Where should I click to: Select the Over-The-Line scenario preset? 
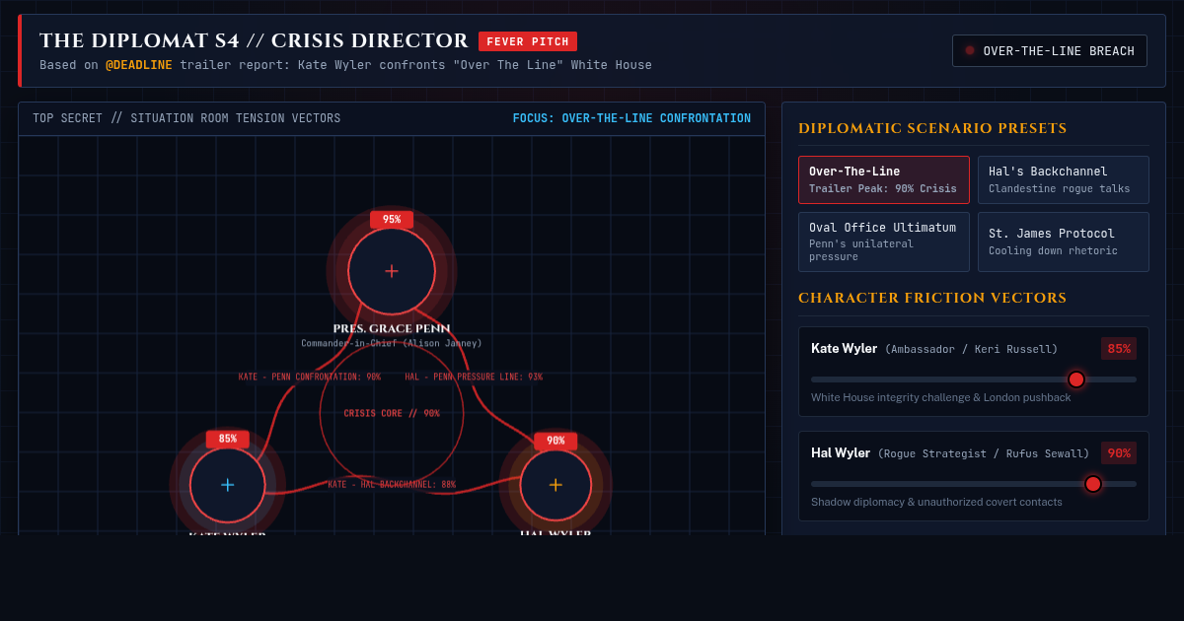[884, 179]
